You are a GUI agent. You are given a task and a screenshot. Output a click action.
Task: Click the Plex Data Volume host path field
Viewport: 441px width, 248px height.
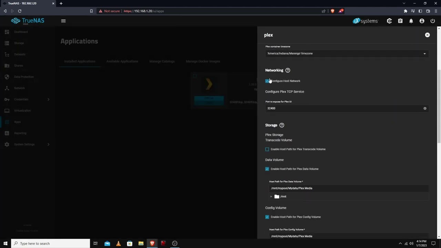(x=349, y=188)
